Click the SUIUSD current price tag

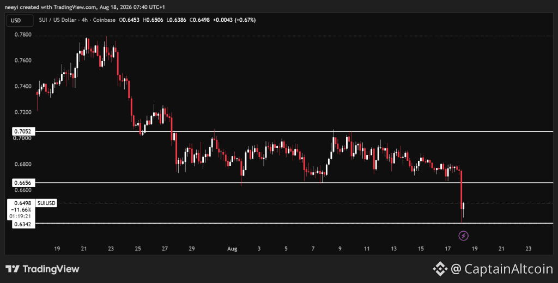46,203
